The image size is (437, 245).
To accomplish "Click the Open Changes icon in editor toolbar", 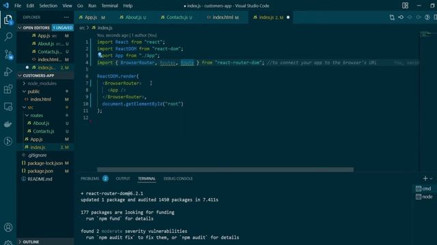I will (392, 17).
